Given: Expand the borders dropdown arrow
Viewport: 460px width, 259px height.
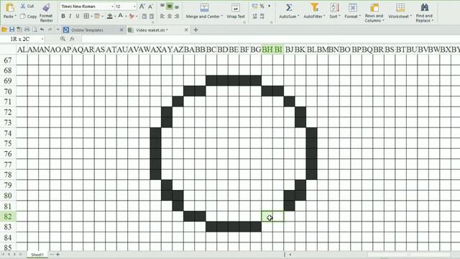Looking at the screenshot, I should point(91,17).
